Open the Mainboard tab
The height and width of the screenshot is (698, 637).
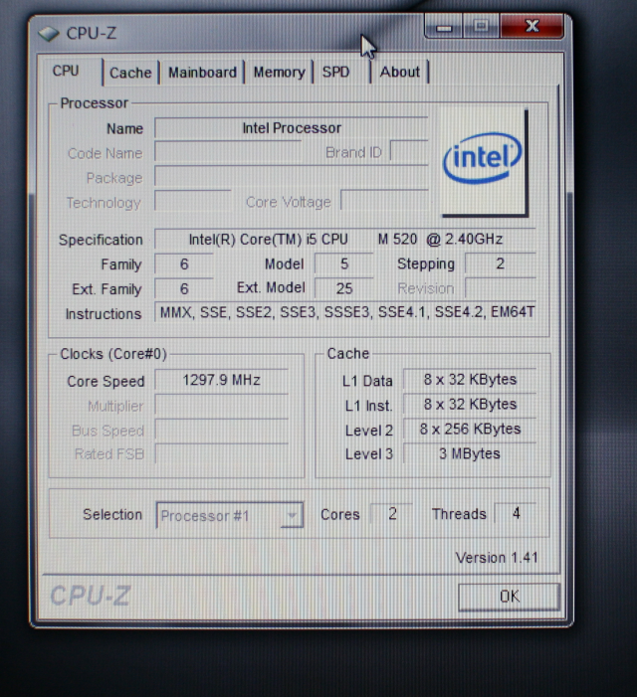pos(202,73)
